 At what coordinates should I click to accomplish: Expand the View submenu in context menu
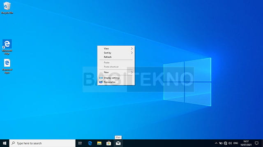[116, 49]
